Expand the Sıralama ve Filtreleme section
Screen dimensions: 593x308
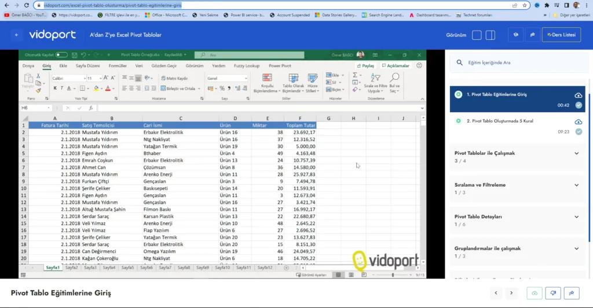point(576,185)
